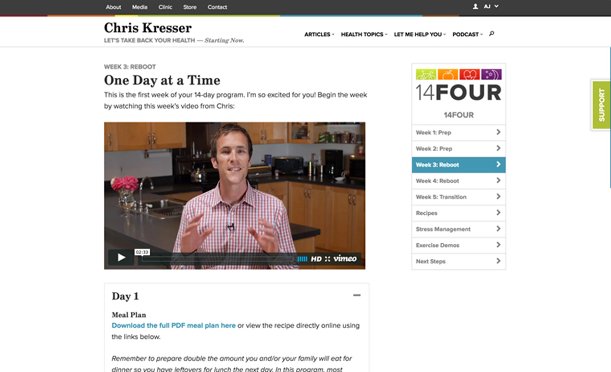Image resolution: width=611 pixels, height=372 pixels.
Task: Adjust the video volume bars
Action: point(302,259)
